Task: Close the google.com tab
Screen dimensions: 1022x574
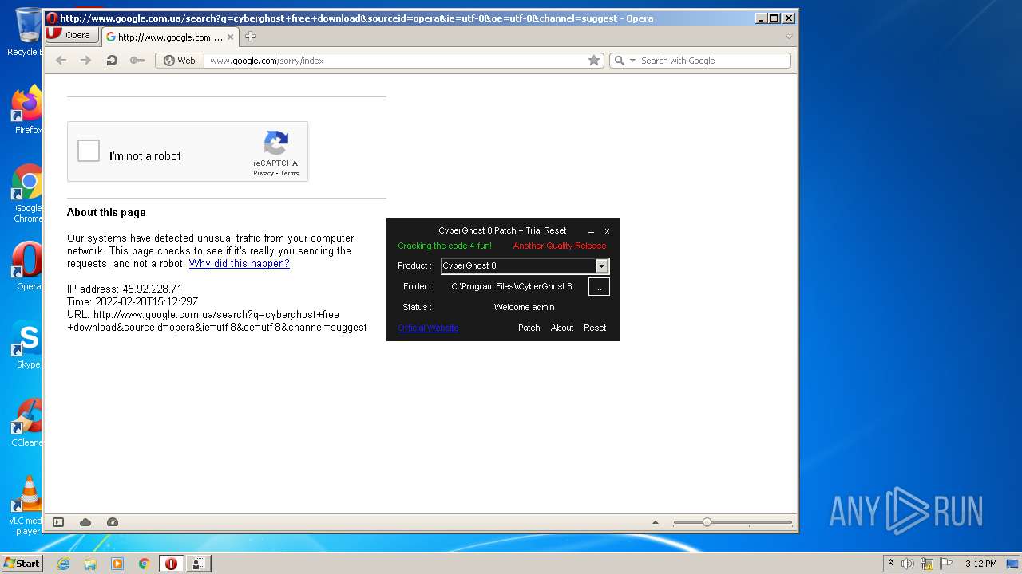Action: tap(231, 37)
